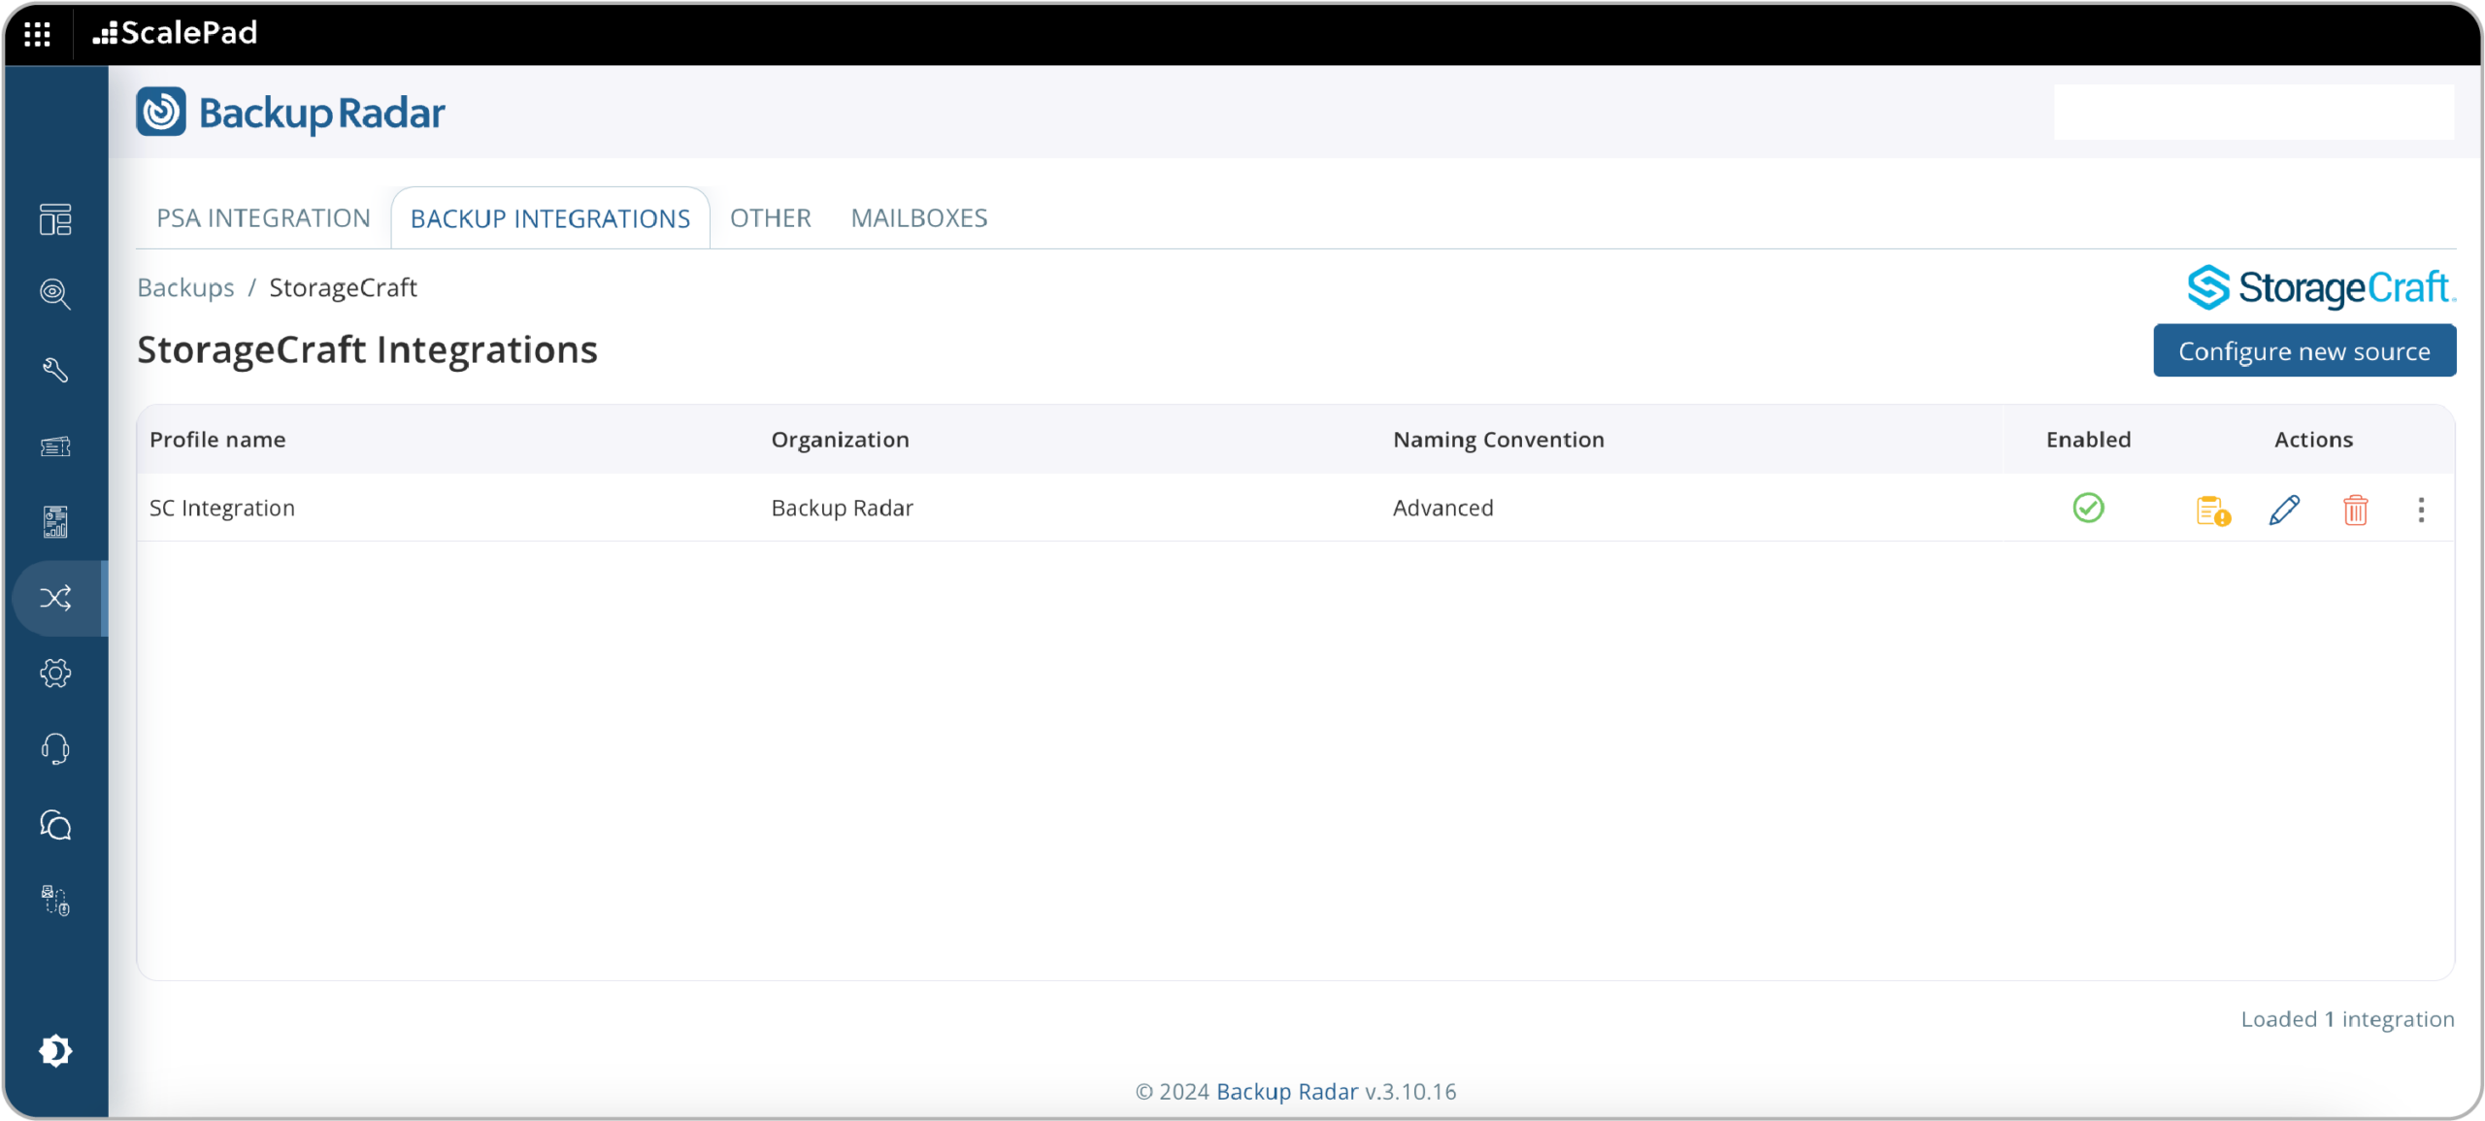Switch to the PSA INTEGRATION tab

pyautogui.click(x=263, y=217)
